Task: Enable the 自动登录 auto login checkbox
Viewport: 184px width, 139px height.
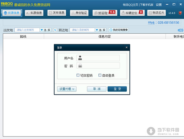Action: pos(100,75)
